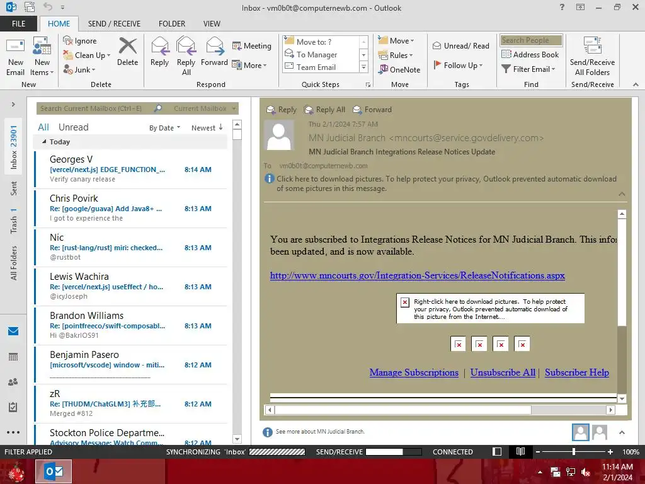645x484 pixels.
Task: Click the Unsubscribe All link
Action: [x=503, y=372]
